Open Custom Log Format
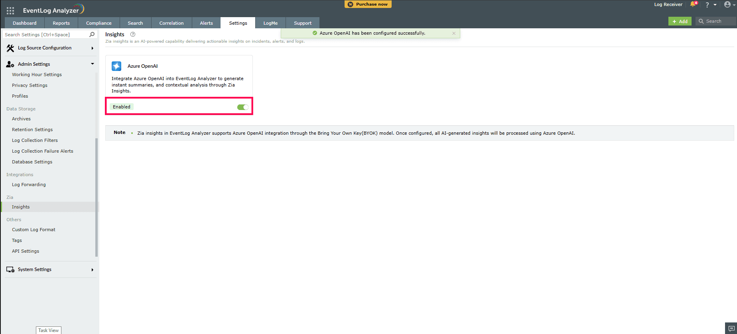The height and width of the screenshot is (334, 737). (33, 230)
